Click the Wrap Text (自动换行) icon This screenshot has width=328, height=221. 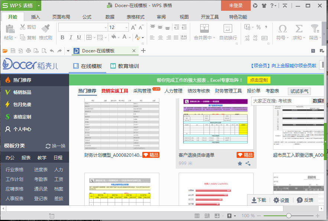tap(228, 28)
